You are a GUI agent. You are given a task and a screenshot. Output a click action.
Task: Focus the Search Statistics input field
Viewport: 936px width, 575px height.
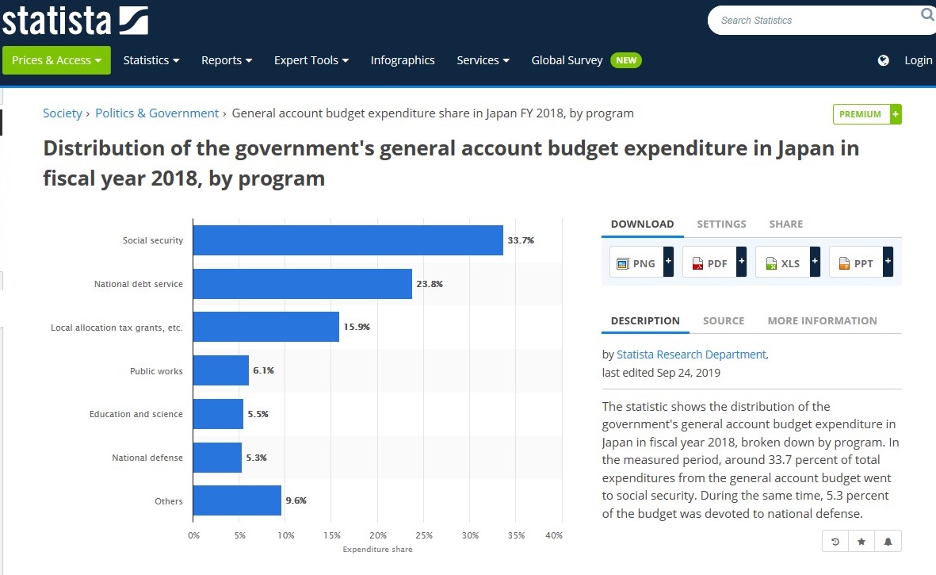[x=815, y=21]
